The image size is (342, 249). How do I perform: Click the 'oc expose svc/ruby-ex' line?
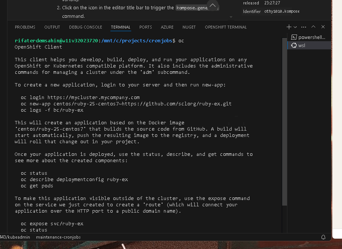(x=52, y=224)
